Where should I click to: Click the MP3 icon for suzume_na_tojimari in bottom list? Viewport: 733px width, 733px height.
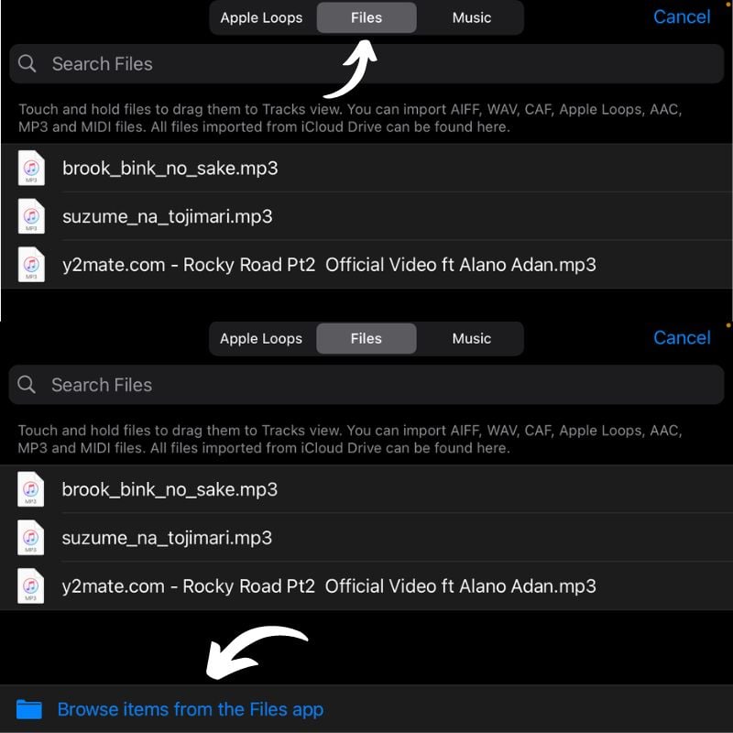pos(31,538)
